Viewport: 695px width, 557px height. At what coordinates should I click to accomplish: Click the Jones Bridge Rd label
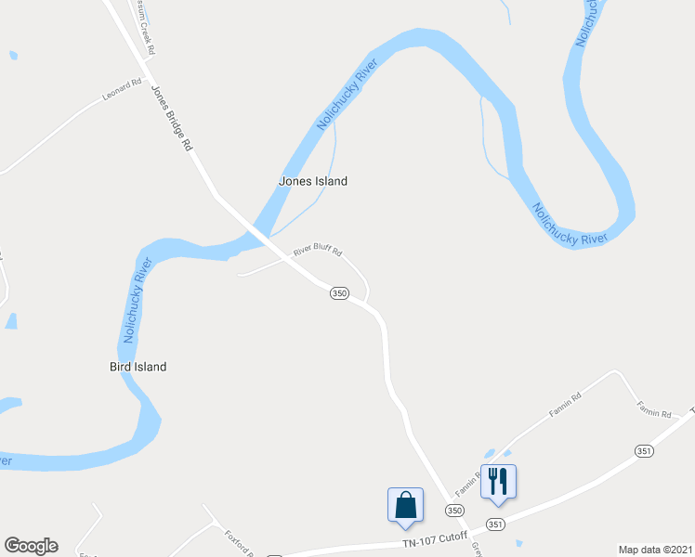(x=173, y=118)
